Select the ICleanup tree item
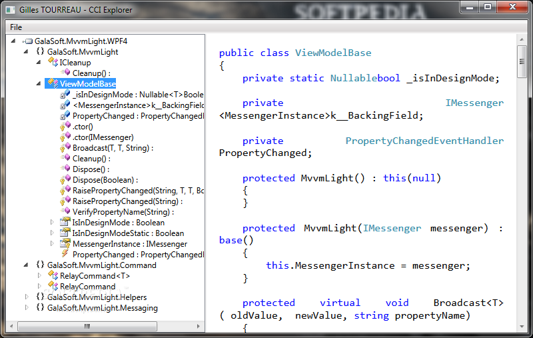 (x=75, y=63)
